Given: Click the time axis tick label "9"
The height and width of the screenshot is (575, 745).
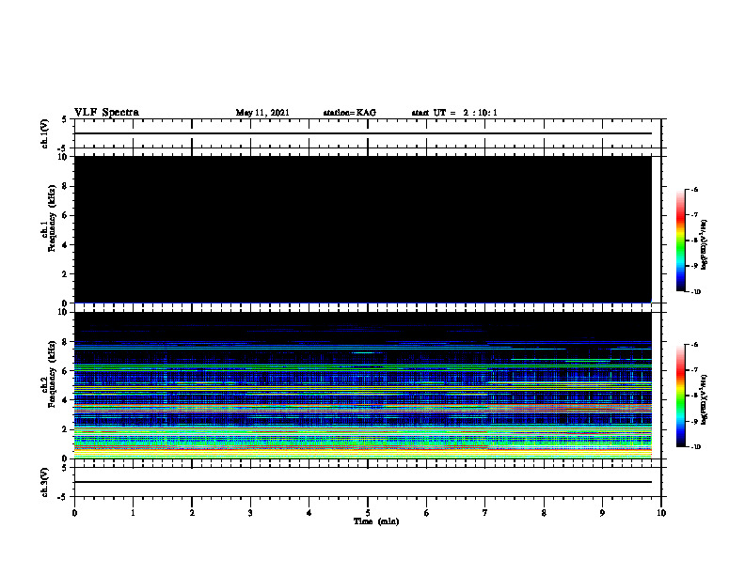Looking at the screenshot, I should point(602,513).
